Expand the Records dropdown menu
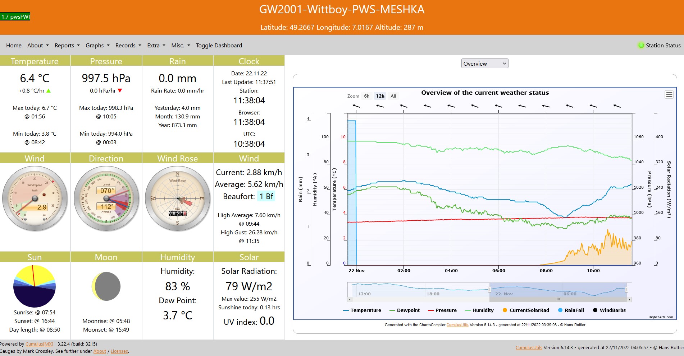Image resolution: width=684 pixels, height=356 pixels. tap(128, 46)
